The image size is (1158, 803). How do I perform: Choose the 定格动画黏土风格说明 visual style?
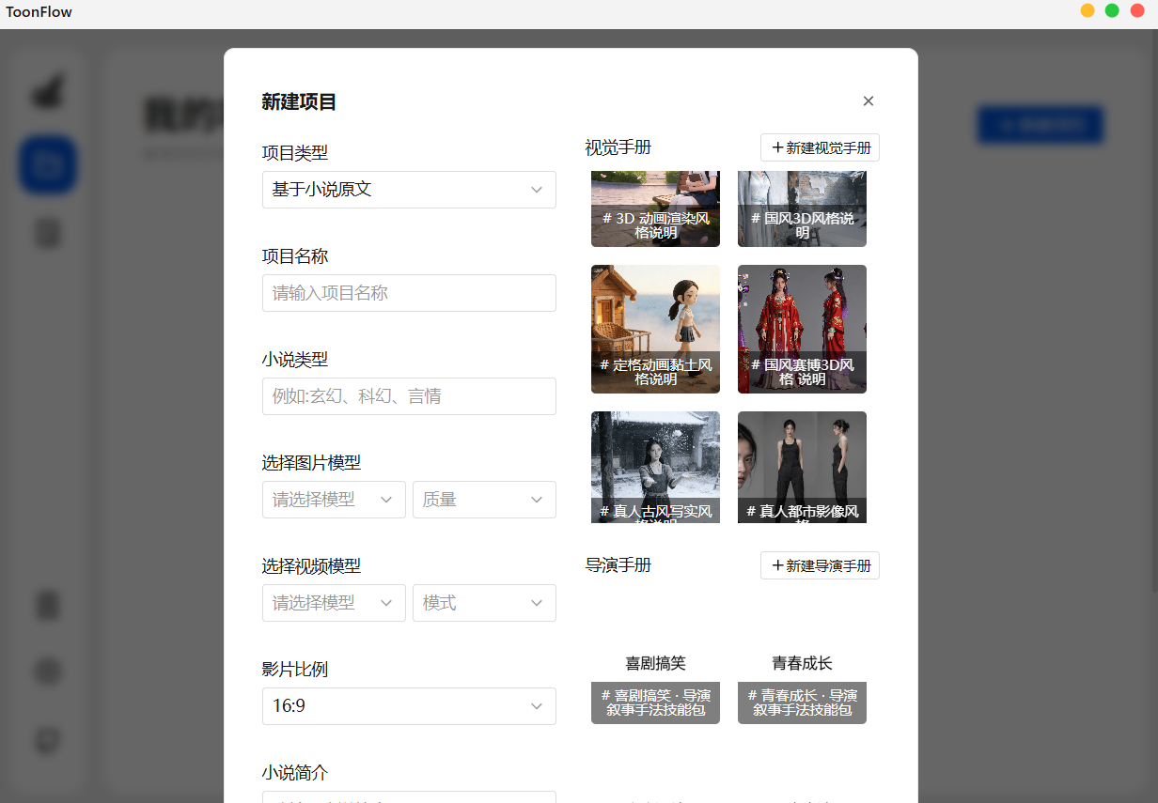click(x=655, y=329)
